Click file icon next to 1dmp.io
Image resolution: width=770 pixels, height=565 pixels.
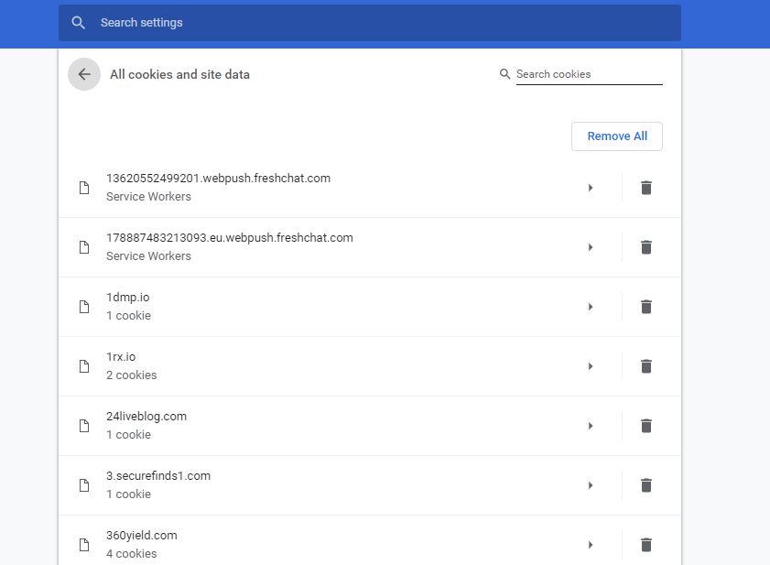84,307
